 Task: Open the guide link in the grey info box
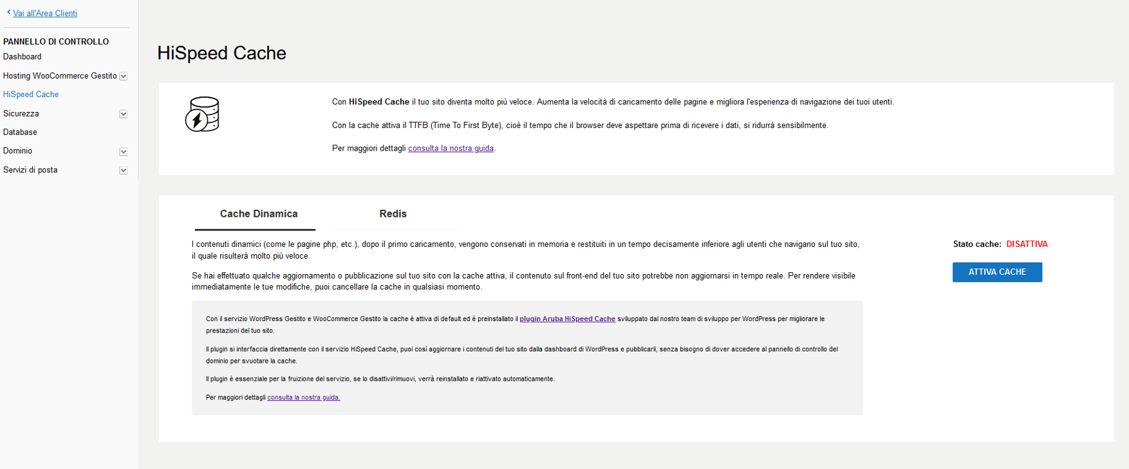click(303, 398)
